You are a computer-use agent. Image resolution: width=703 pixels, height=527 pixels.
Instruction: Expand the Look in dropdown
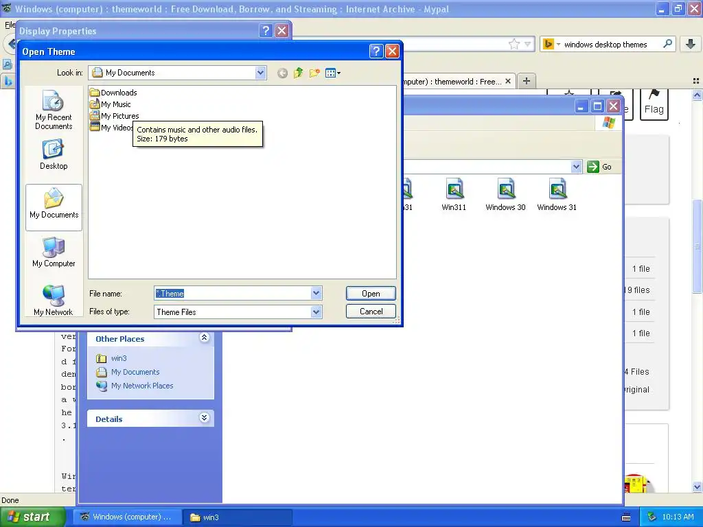pos(260,73)
